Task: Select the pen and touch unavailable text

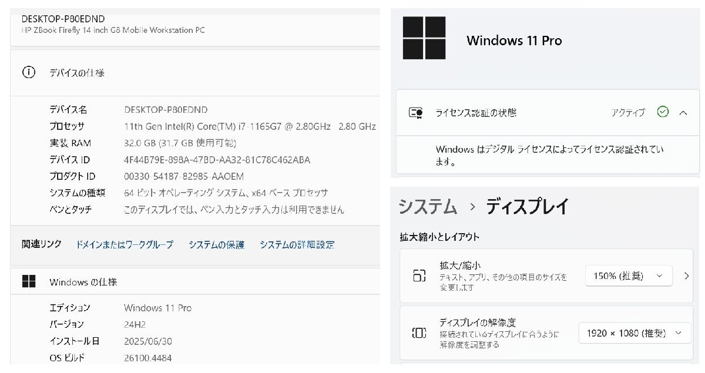Action: coord(234,209)
